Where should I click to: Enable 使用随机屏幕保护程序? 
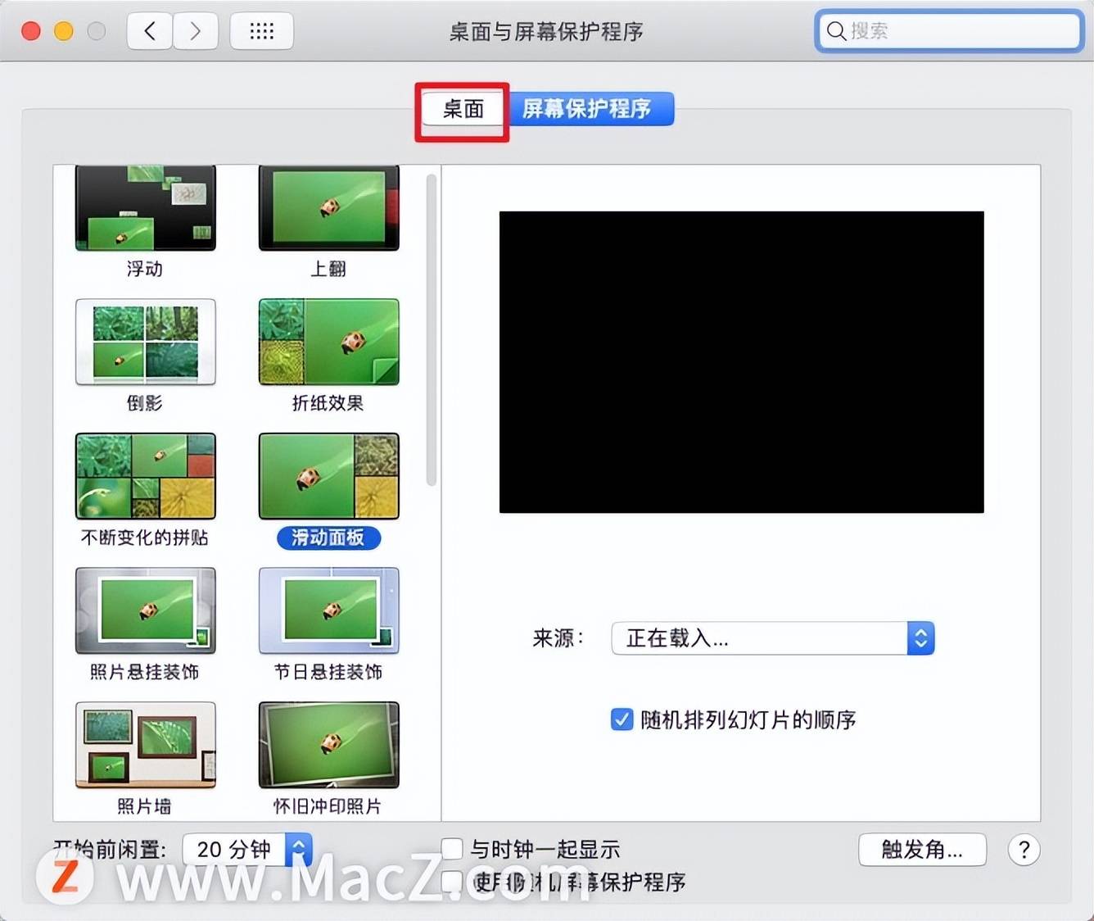pos(452,882)
